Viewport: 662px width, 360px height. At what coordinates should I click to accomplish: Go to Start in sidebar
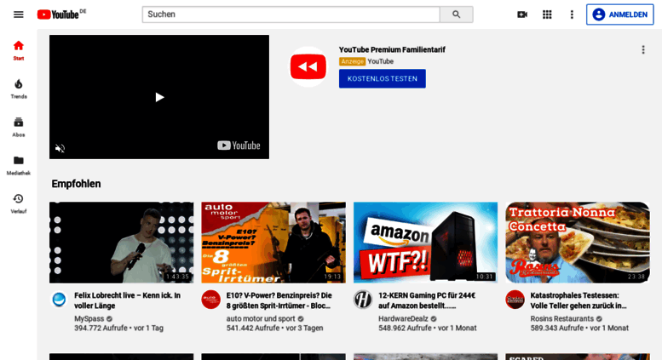click(x=19, y=50)
